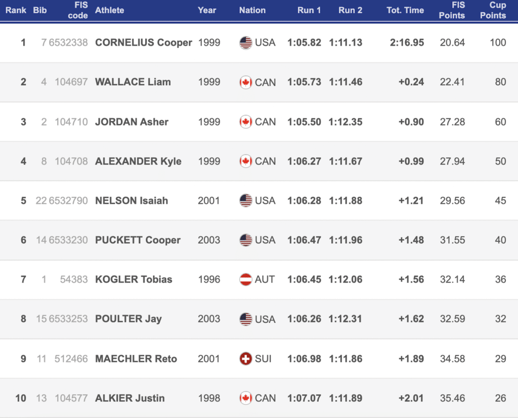Viewport: 518px width, 418px height.
Task: Click the USA flag in Nelson Isaiah's row
Action: tap(245, 200)
